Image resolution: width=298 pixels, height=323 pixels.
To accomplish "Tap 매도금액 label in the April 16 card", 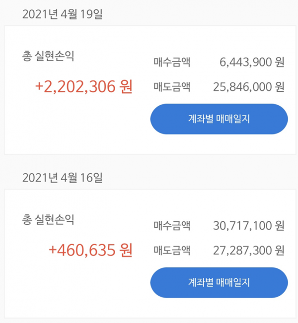I will pyautogui.click(x=172, y=251).
